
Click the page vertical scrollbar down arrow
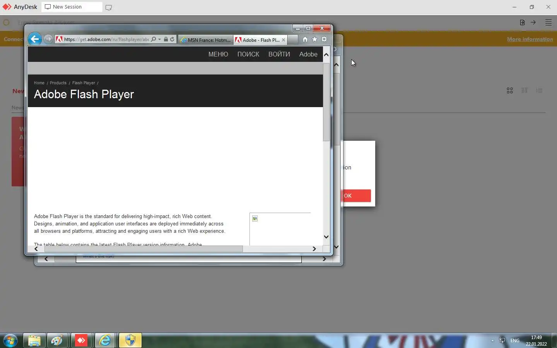pos(326,237)
